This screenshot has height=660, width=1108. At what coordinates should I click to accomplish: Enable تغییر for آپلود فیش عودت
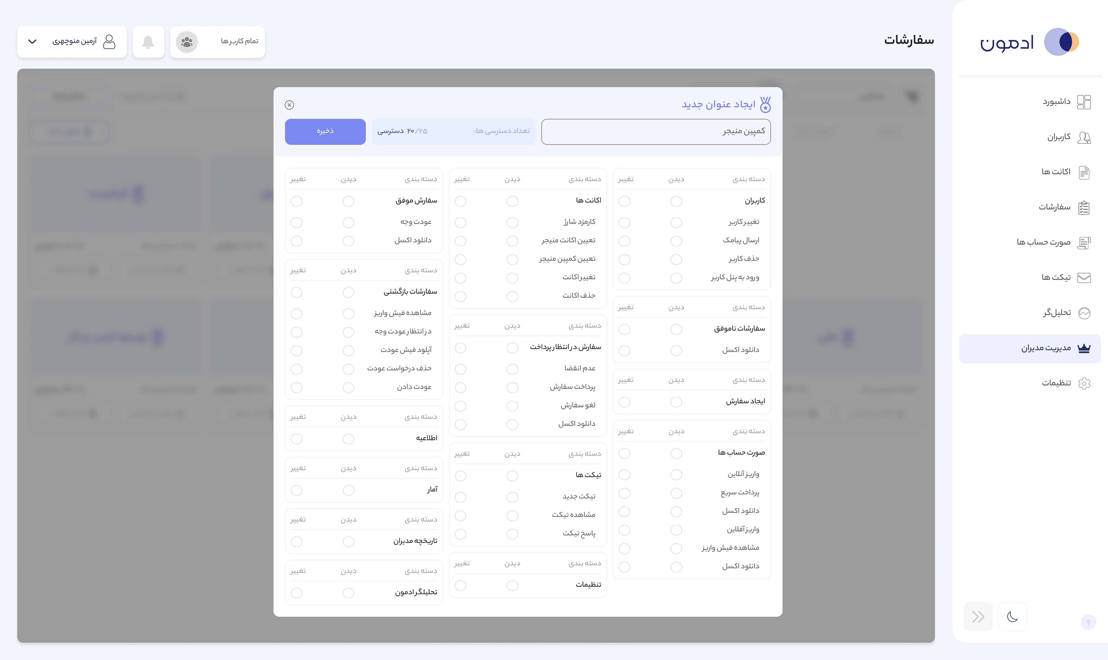(x=296, y=351)
